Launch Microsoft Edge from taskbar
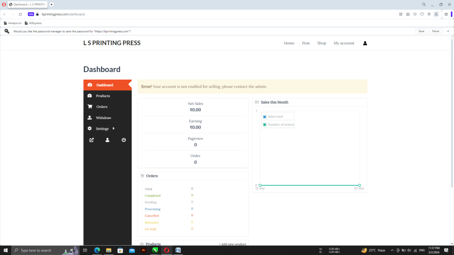This screenshot has height=255, width=454. (x=97, y=251)
